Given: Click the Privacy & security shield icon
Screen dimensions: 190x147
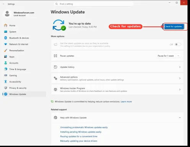Looking at the screenshot, I should (x=6, y=88).
